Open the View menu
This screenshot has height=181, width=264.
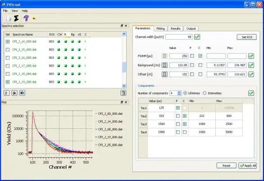pyautogui.click(x=15, y=11)
